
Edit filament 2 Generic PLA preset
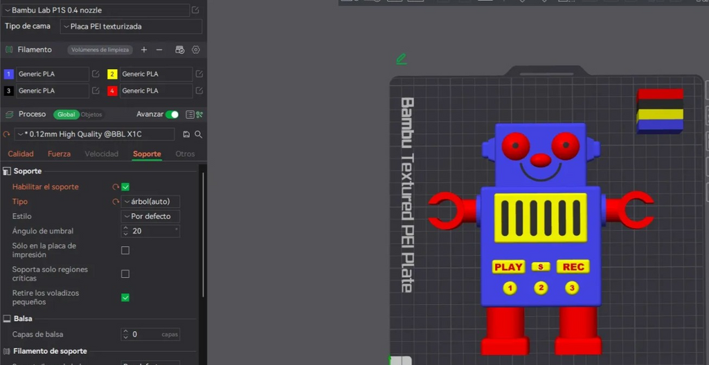(199, 74)
